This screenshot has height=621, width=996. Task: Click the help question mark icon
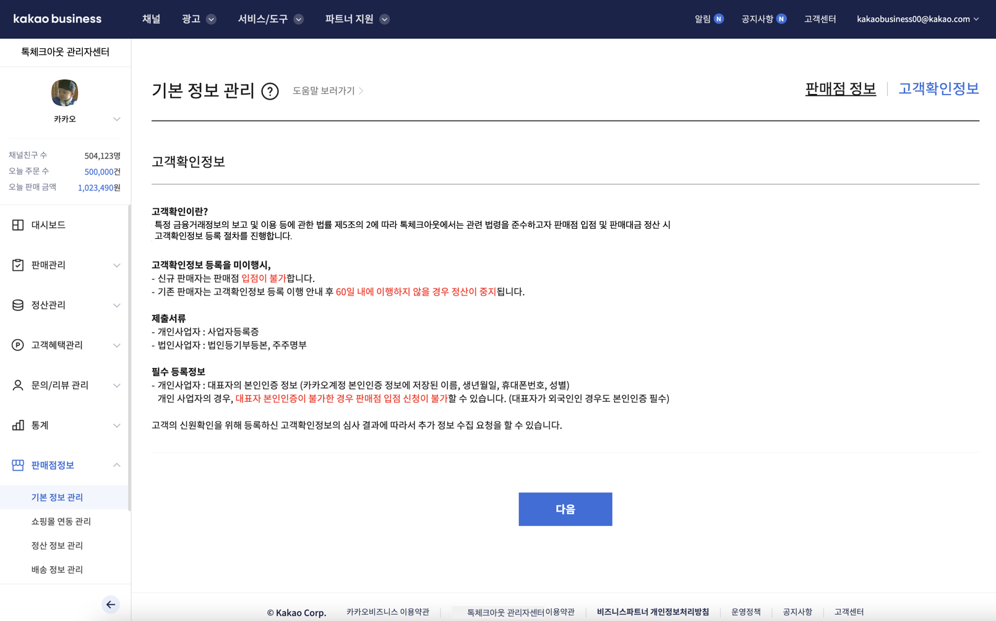coord(270,91)
